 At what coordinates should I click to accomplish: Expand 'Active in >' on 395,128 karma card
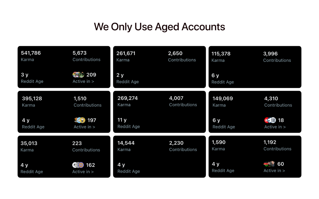[84, 127]
